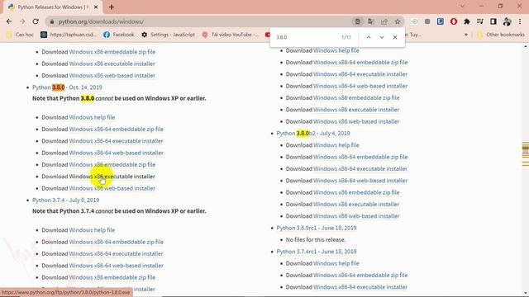Screen dimensions: 529x297
Task: Open the Opera extension icon
Action: pos(454,21)
